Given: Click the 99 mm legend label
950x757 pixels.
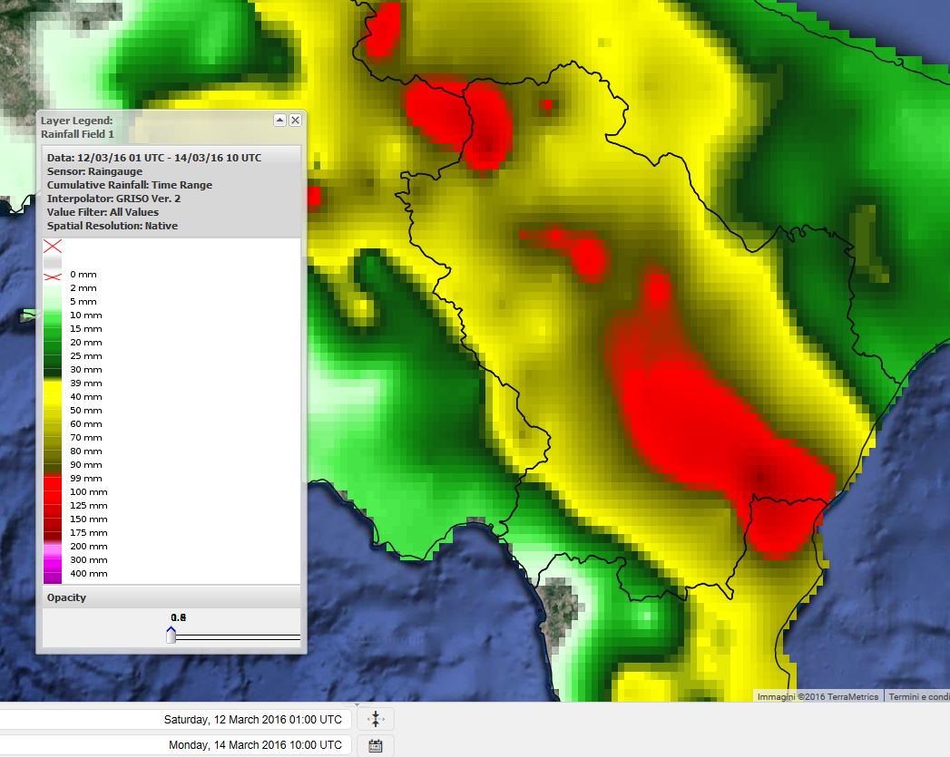Looking at the screenshot, I should 86,478.
